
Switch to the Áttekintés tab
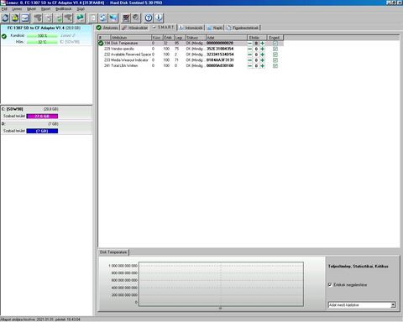point(107,28)
